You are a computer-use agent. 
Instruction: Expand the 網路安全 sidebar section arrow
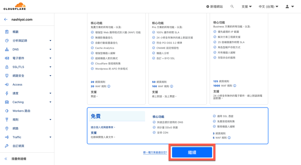tap(50, 76)
